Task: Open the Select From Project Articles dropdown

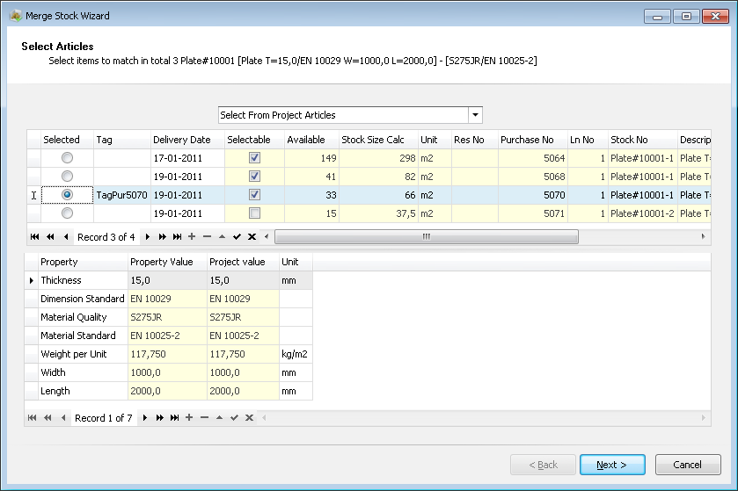Action: (x=475, y=115)
